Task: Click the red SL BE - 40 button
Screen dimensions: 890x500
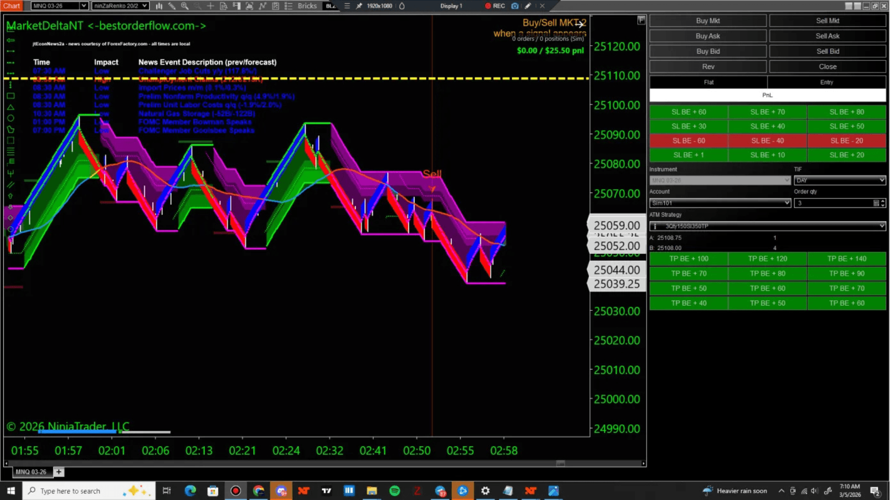Action: pyautogui.click(x=767, y=141)
